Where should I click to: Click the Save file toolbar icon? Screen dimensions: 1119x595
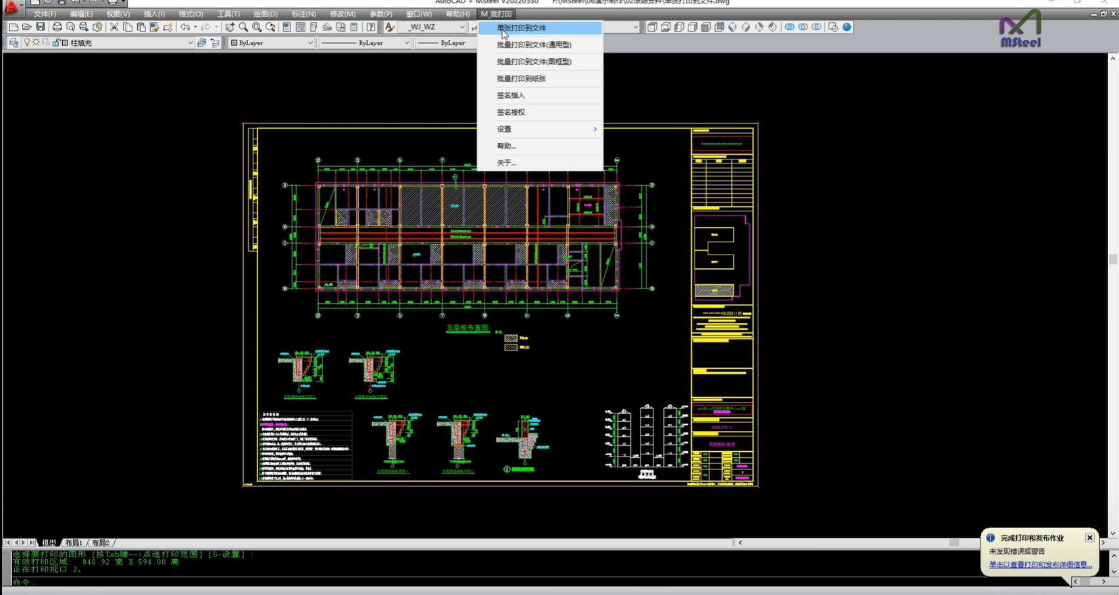[x=41, y=27]
